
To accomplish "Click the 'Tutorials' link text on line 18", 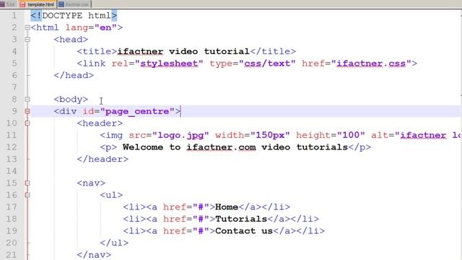I will coord(241,219).
